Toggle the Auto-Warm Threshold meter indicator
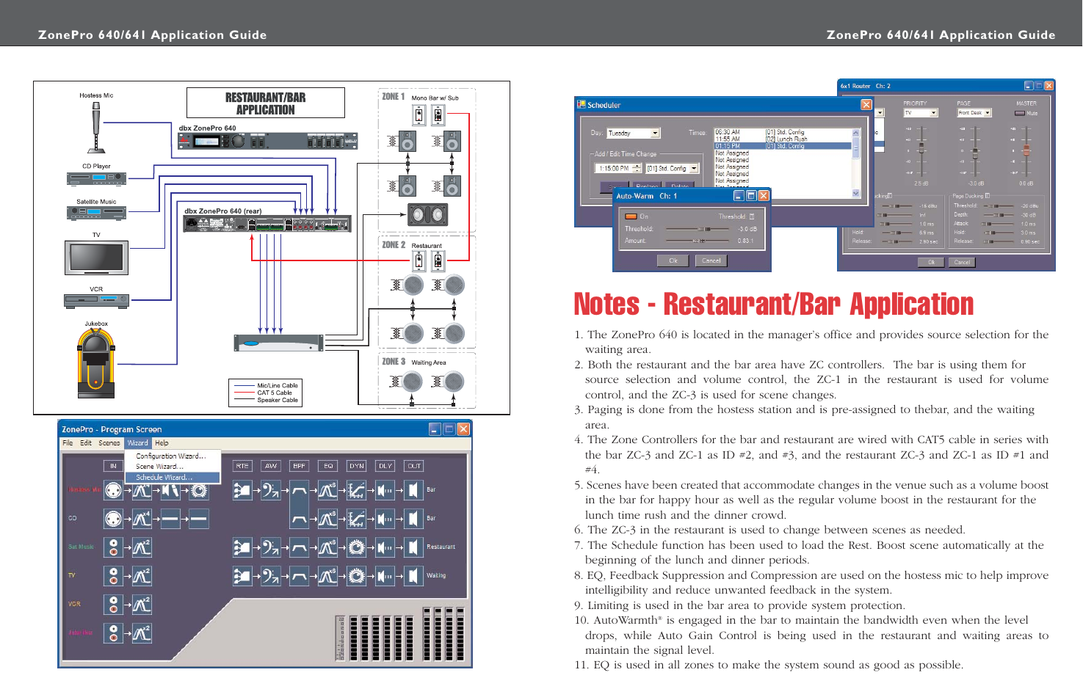The width and height of the screenshot is (1083, 700). click(752, 216)
